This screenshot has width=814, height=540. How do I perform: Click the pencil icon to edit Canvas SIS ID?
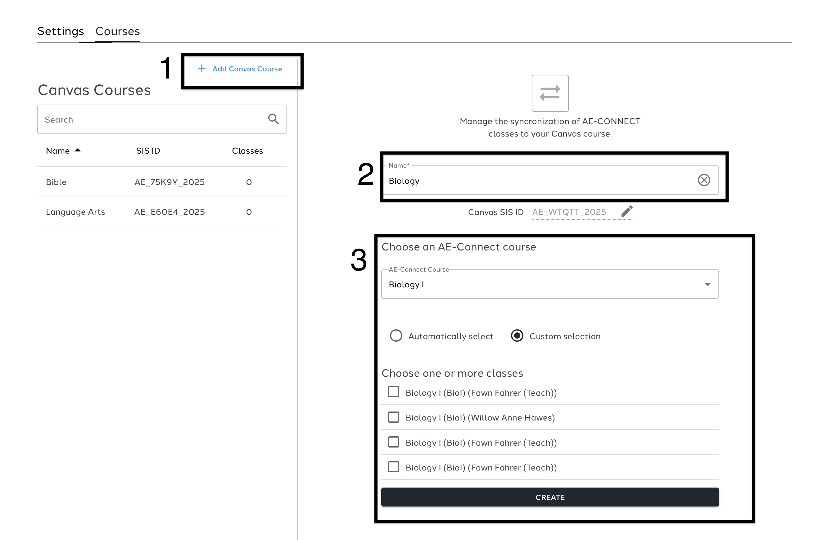(626, 211)
